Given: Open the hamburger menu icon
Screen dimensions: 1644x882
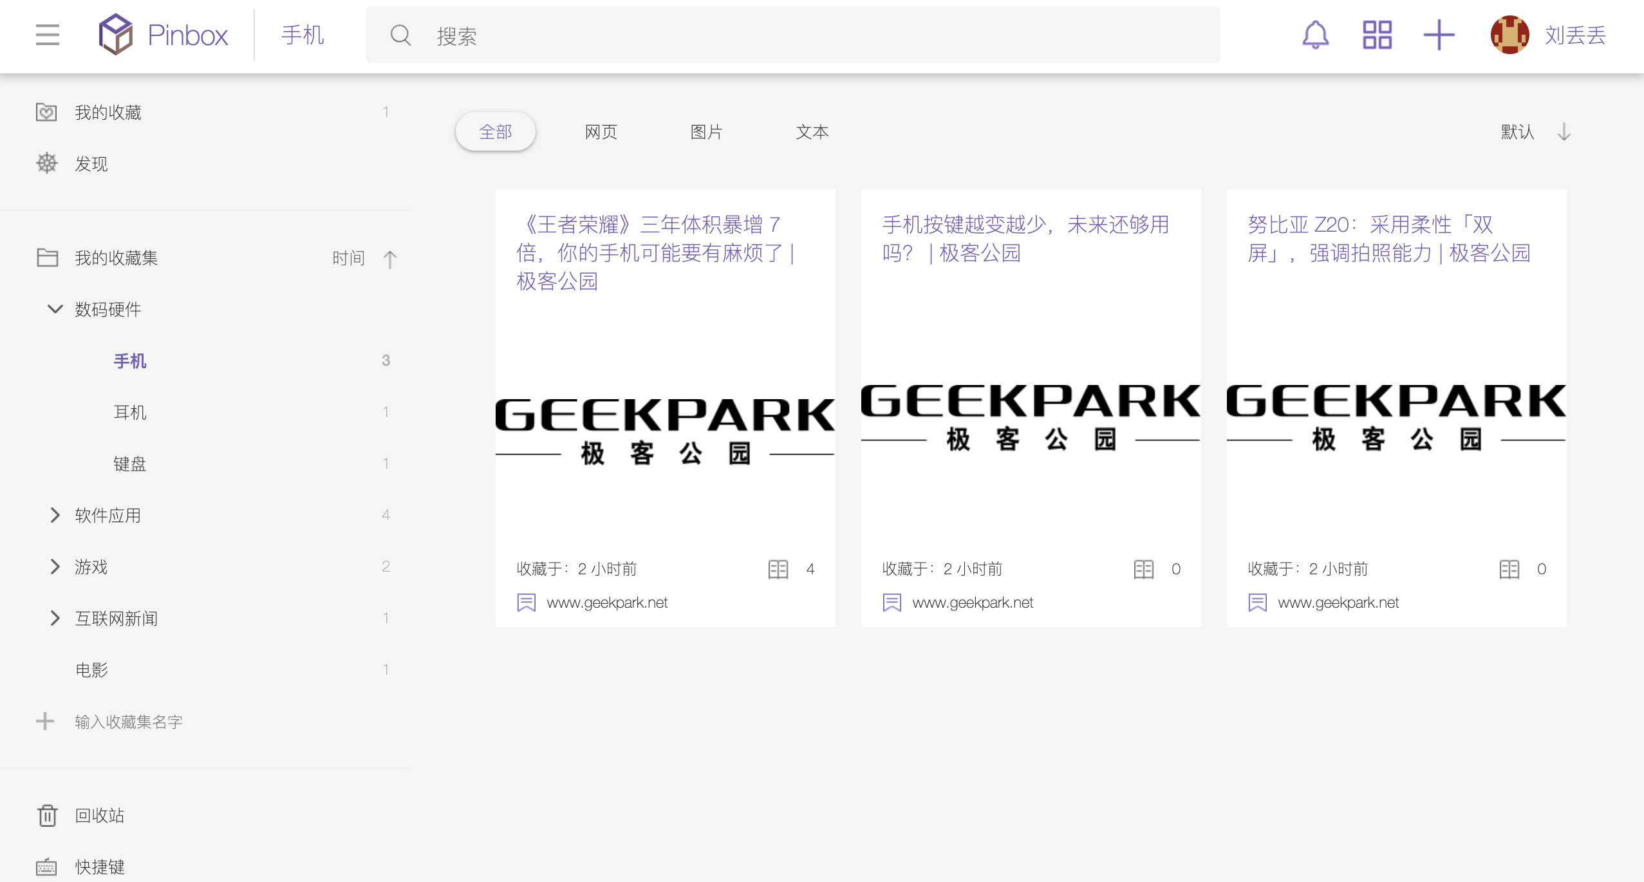Looking at the screenshot, I should click(48, 35).
